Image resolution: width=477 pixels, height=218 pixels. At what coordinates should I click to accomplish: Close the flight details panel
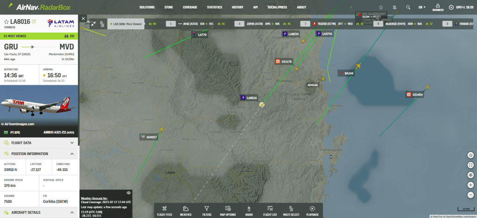coord(83,19)
